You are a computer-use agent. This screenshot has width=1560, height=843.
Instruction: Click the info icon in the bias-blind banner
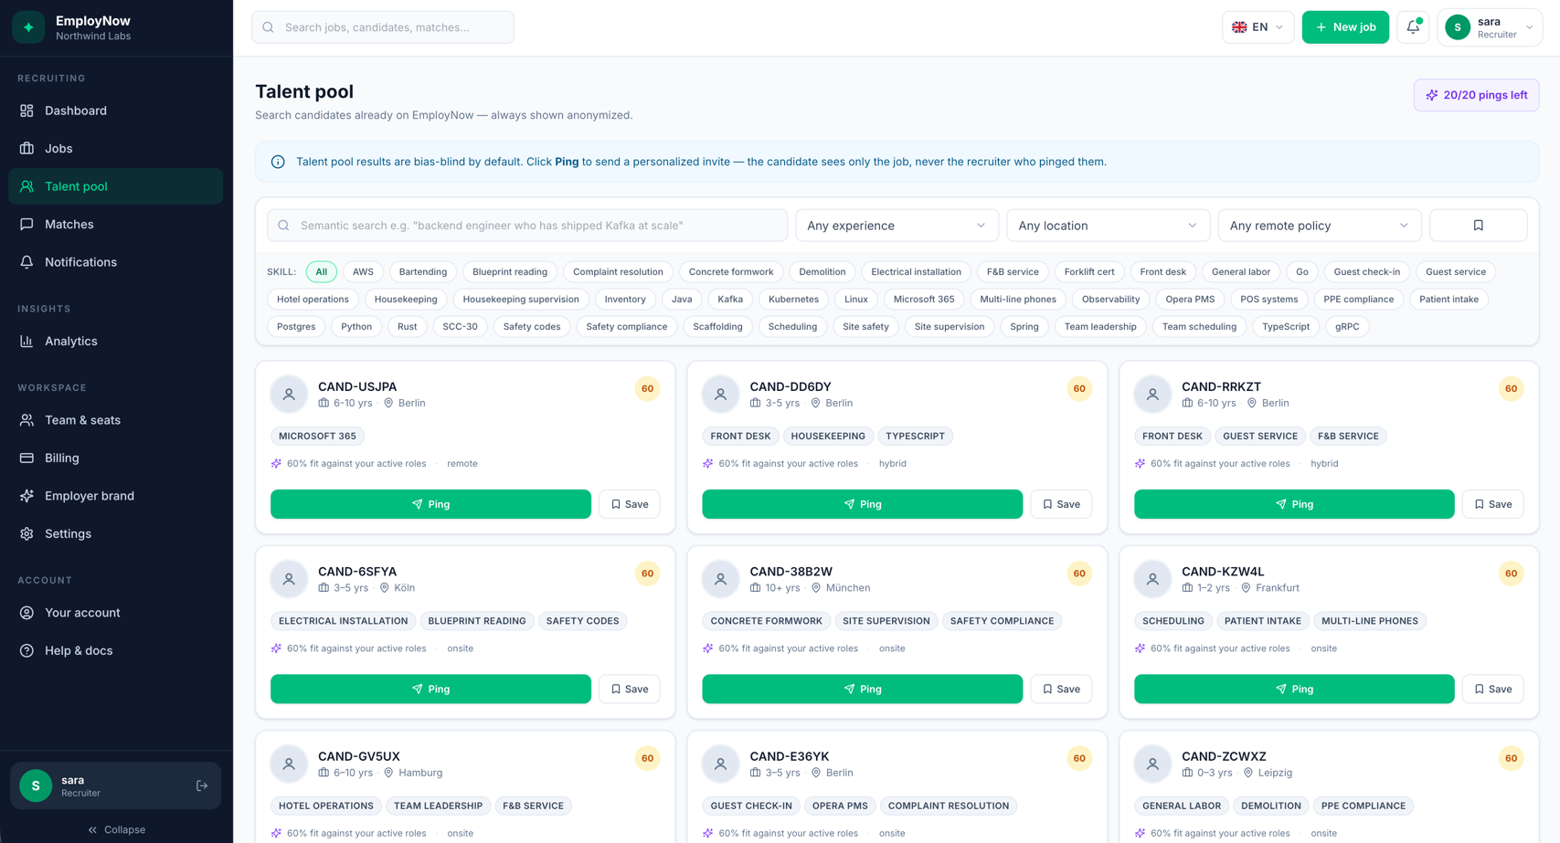click(278, 162)
